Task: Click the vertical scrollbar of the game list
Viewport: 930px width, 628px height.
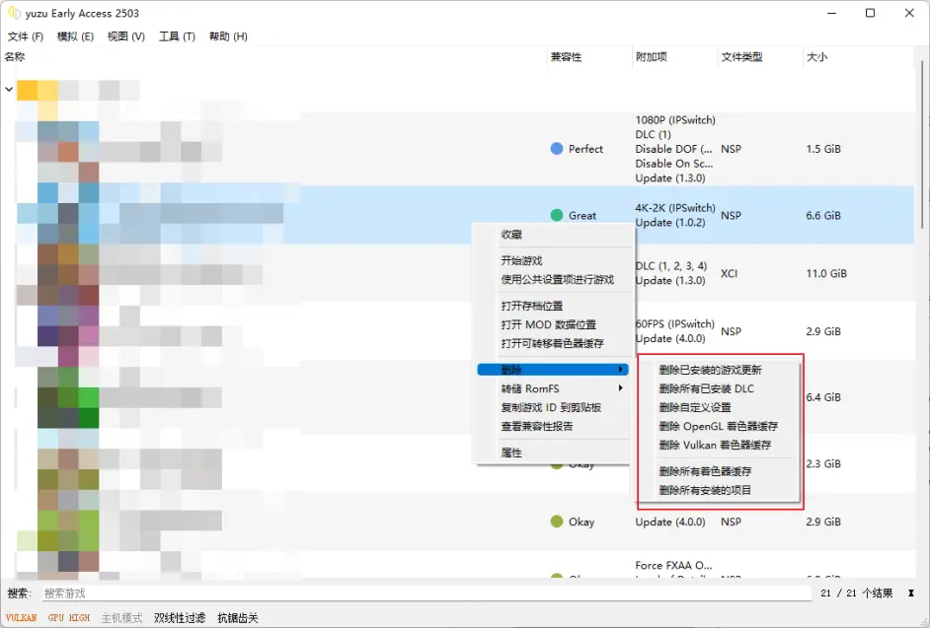Action: pos(921,145)
